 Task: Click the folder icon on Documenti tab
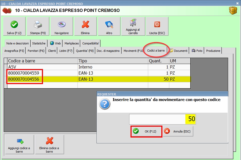click(171, 51)
